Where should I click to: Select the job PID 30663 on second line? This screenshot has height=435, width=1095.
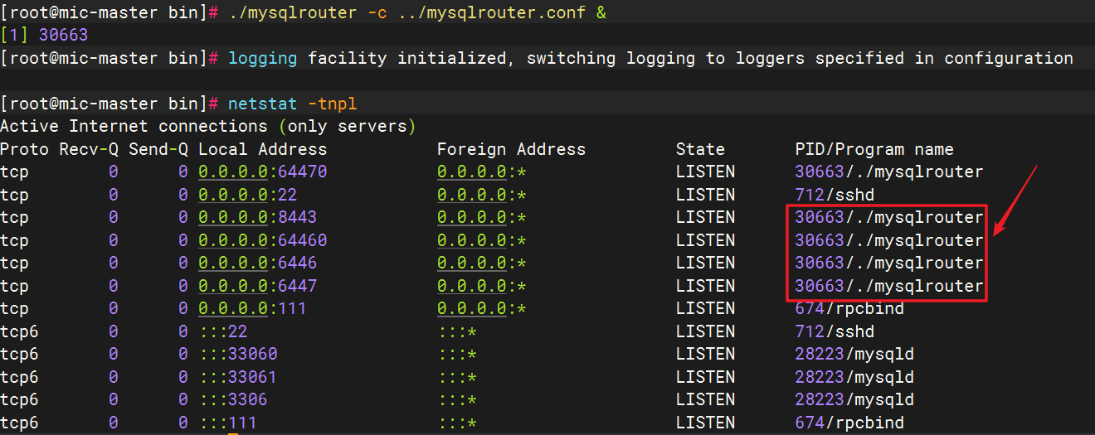(63, 36)
